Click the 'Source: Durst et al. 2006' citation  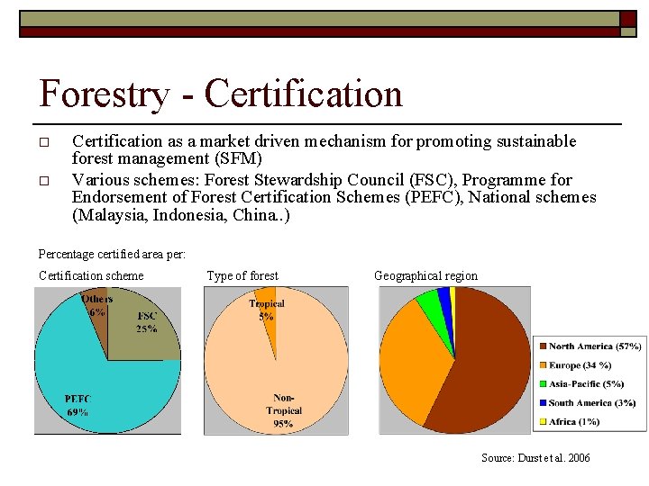(535, 458)
